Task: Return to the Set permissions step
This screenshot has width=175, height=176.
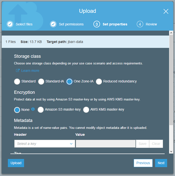Action: point(71,24)
